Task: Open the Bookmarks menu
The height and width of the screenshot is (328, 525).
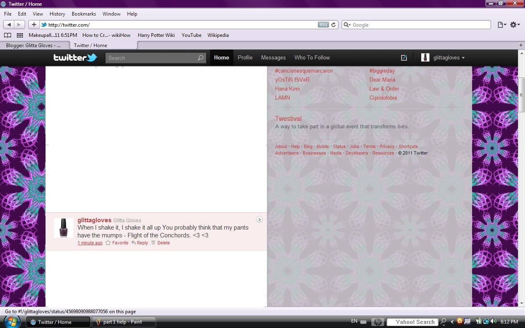Action: 84,14
